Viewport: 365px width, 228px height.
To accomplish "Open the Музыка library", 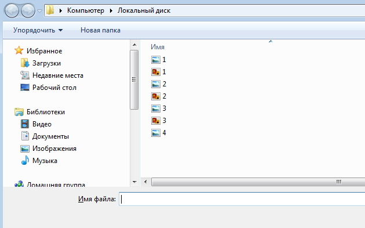I will click(39, 161).
